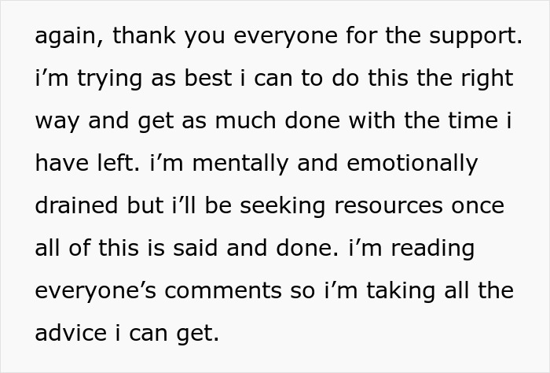
Task: Click the word "seeking"
Action: pos(282,207)
